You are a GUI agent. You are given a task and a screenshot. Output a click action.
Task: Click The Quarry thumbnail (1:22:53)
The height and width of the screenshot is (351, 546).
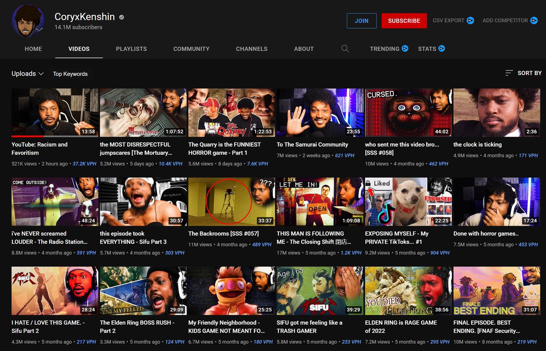pyautogui.click(x=232, y=113)
